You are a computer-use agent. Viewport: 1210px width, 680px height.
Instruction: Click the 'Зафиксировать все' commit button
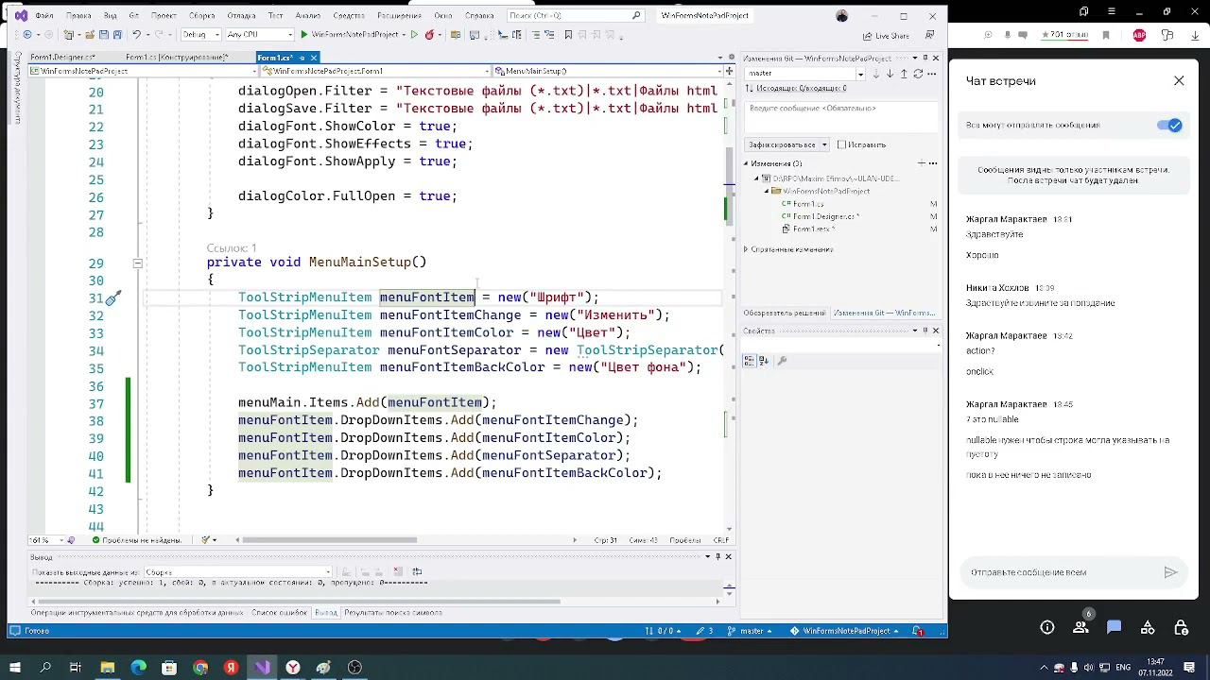(781, 144)
